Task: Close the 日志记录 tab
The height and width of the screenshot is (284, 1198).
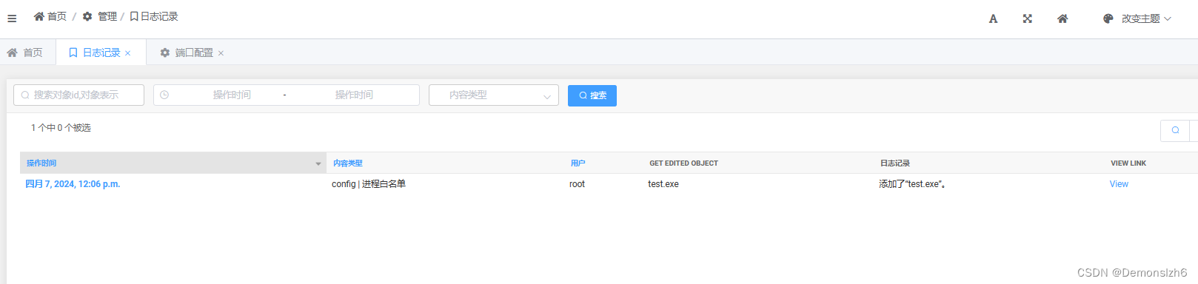Action: pyautogui.click(x=128, y=53)
